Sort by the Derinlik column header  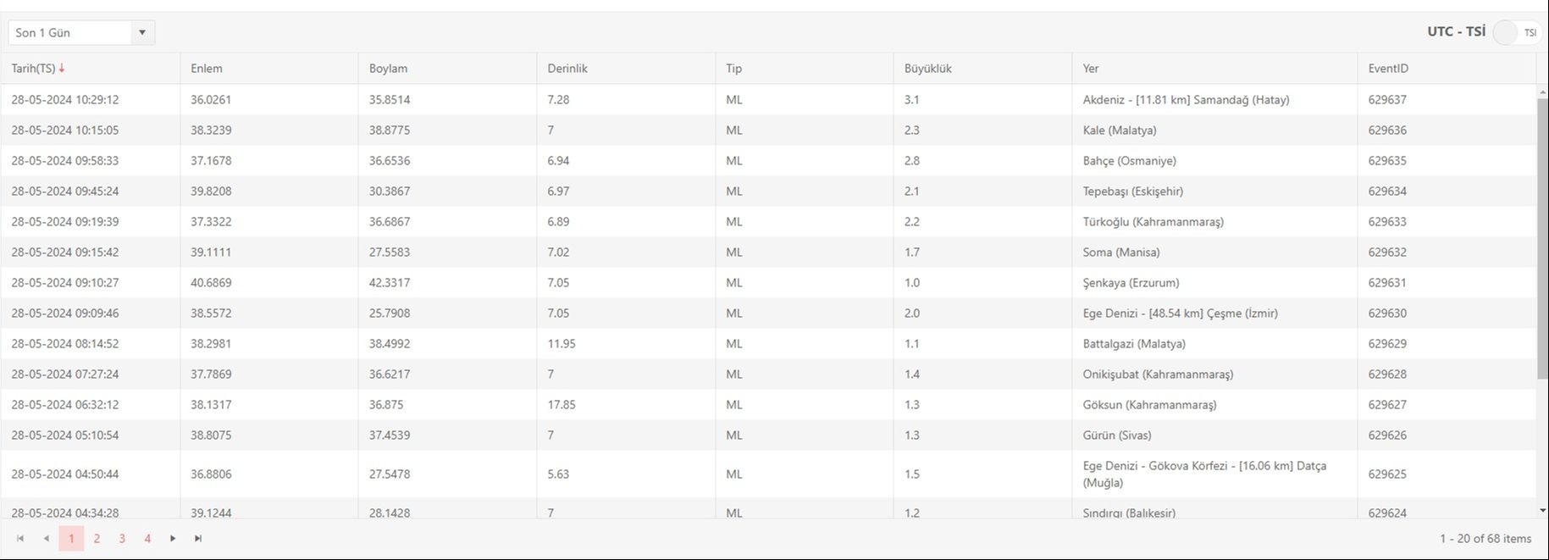(567, 69)
